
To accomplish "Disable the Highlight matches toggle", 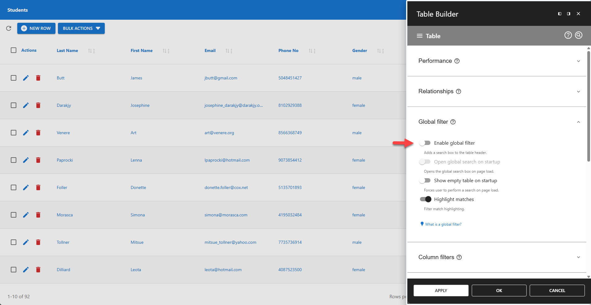I will tap(425, 199).
